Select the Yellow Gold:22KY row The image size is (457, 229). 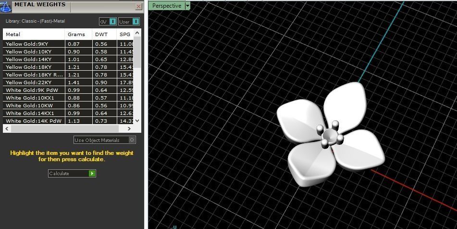tap(68, 82)
